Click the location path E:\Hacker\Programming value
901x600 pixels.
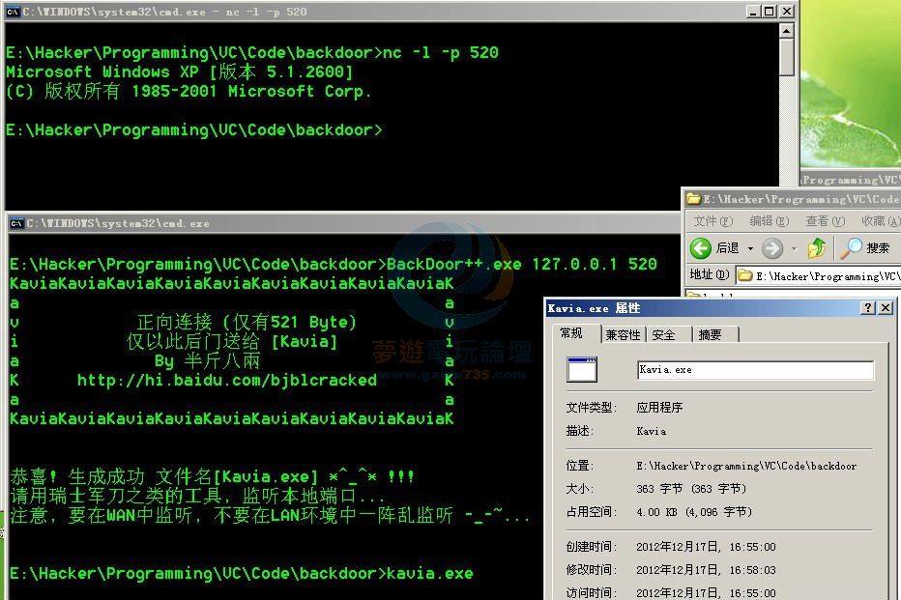point(746,466)
